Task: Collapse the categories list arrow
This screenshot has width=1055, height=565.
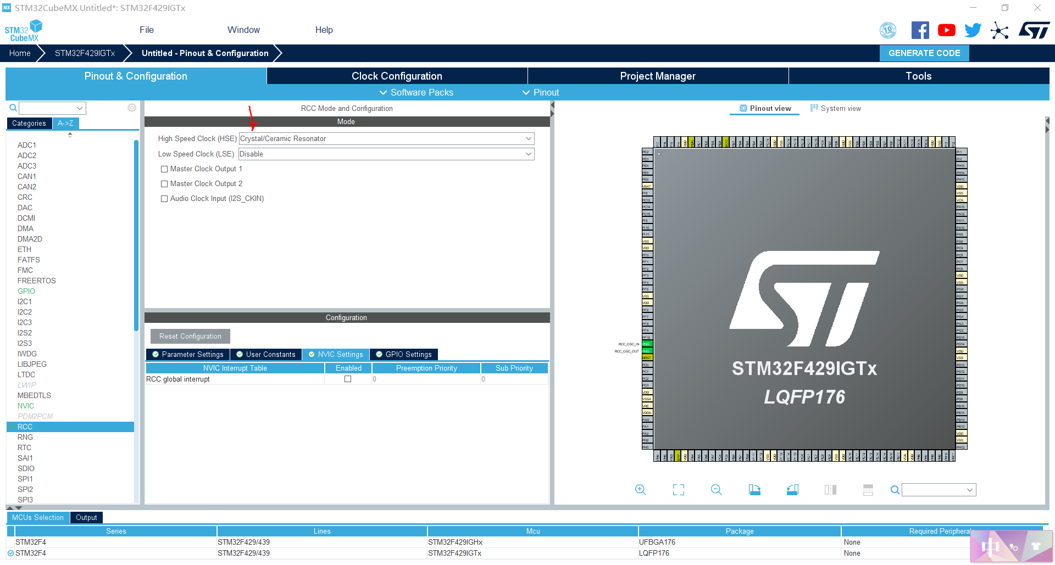Action: (70, 135)
